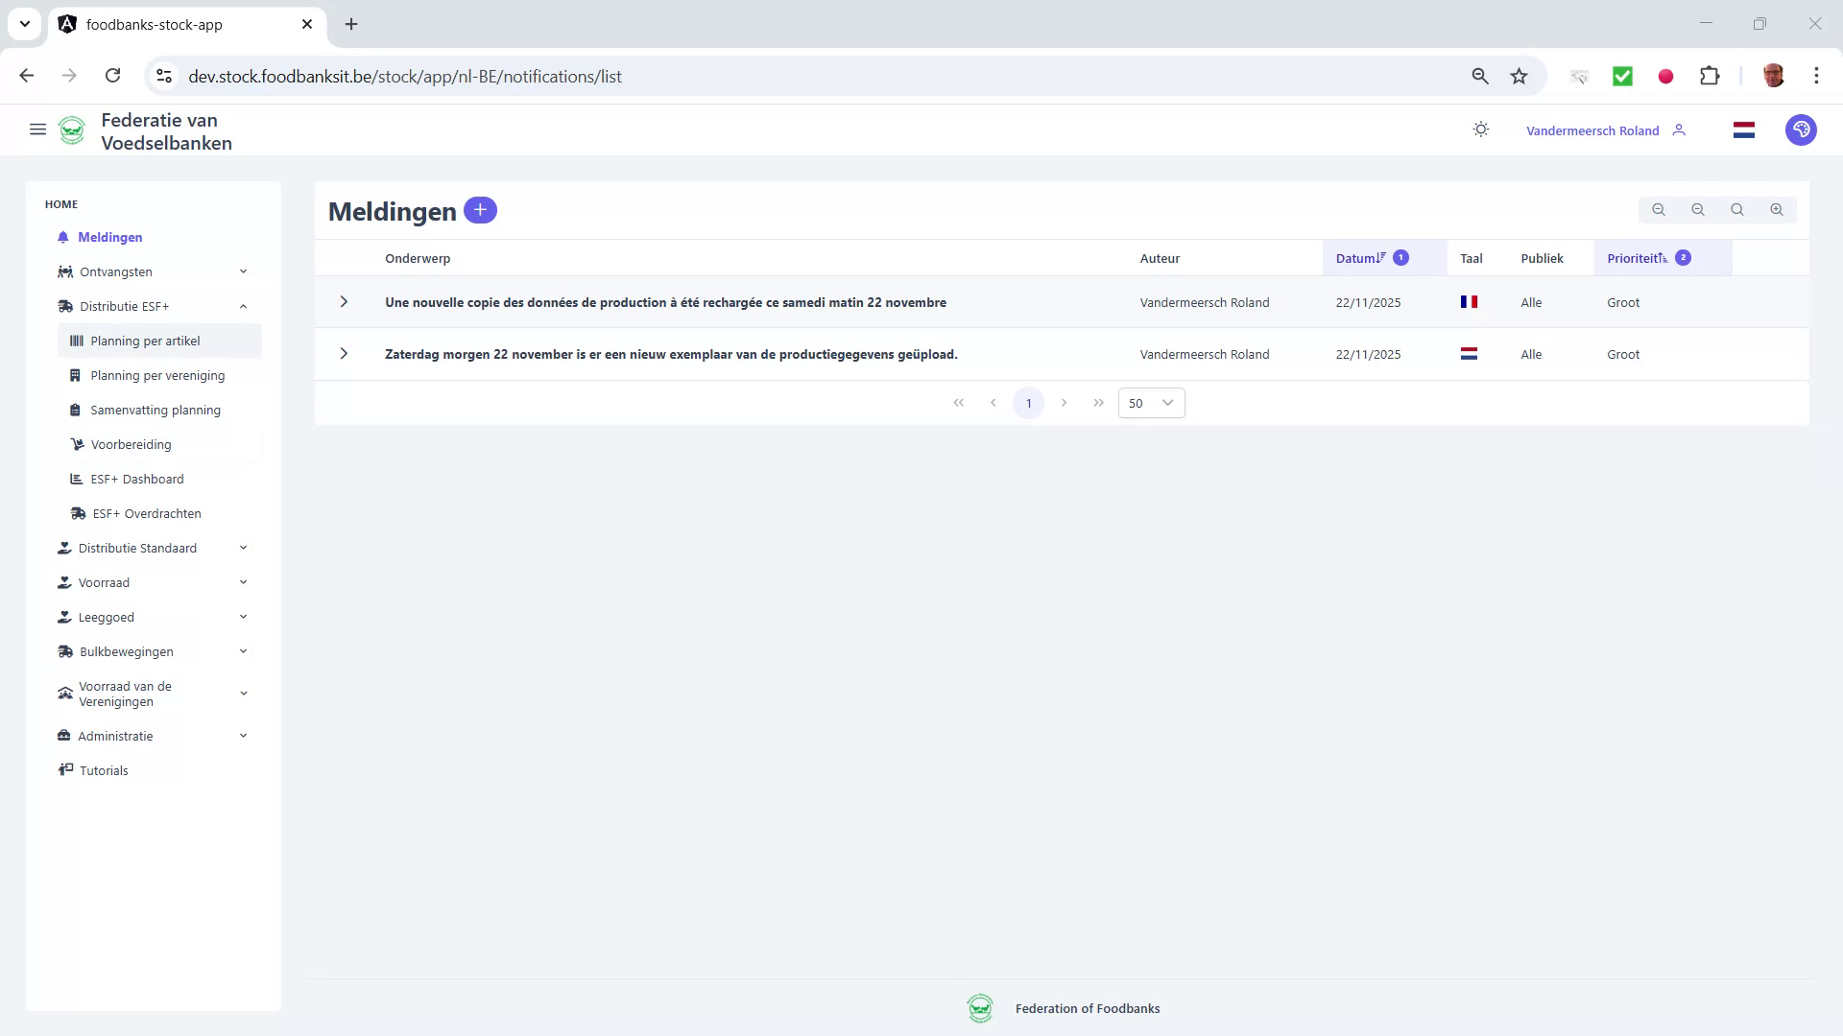The height and width of the screenshot is (1036, 1843).
Task: Open ESF+ Dashboard via its chart icon
Action: [77, 479]
